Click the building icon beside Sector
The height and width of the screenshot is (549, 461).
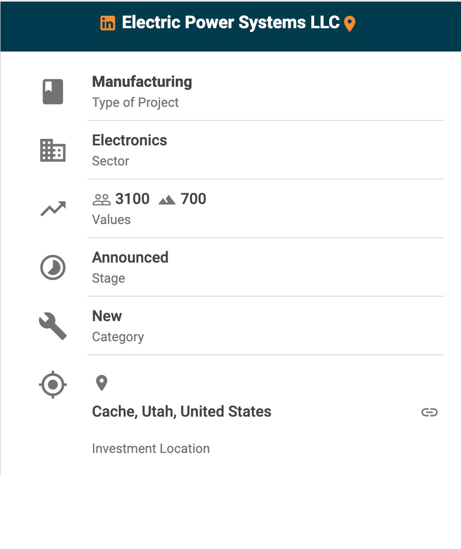point(53,150)
